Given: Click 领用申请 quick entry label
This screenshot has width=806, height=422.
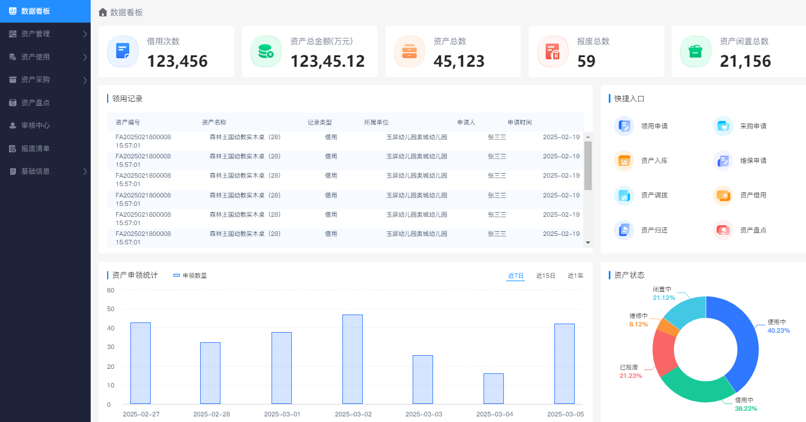Looking at the screenshot, I should point(654,126).
